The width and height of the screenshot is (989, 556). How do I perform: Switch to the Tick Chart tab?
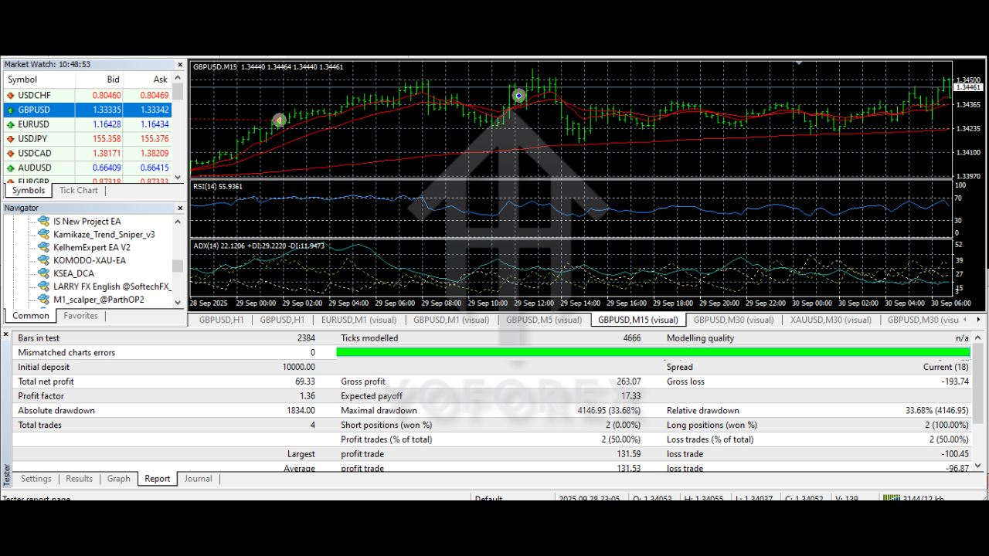pyautogui.click(x=79, y=190)
